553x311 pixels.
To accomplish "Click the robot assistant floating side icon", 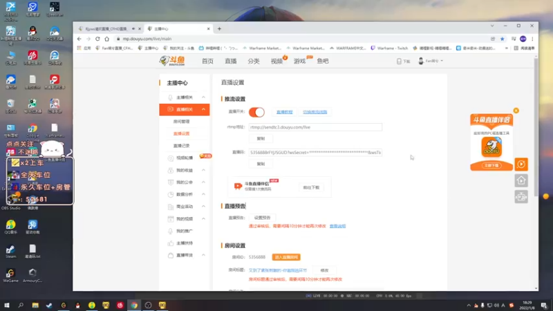I will pos(521,197).
